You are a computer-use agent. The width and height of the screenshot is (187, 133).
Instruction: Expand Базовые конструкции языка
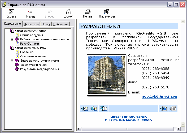point(12,61)
